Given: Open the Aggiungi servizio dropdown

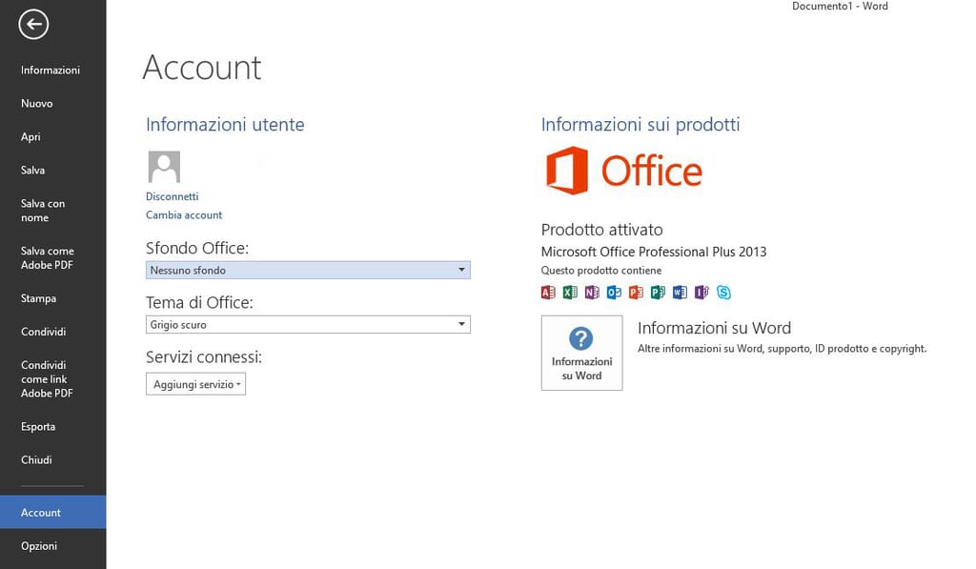Looking at the screenshot, I should point(195,383).
